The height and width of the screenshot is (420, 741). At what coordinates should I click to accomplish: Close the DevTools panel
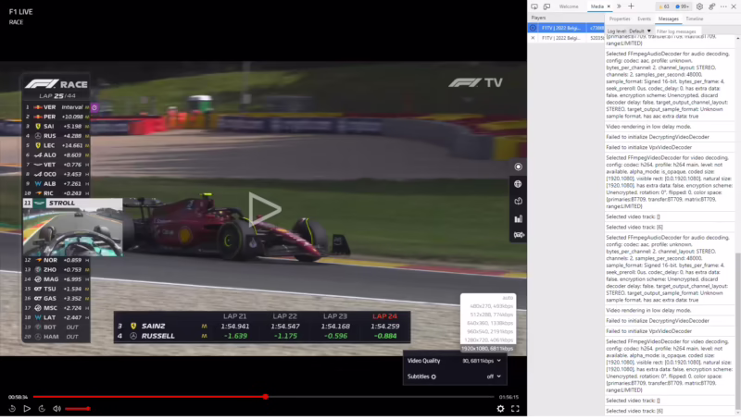click(734, 6)
